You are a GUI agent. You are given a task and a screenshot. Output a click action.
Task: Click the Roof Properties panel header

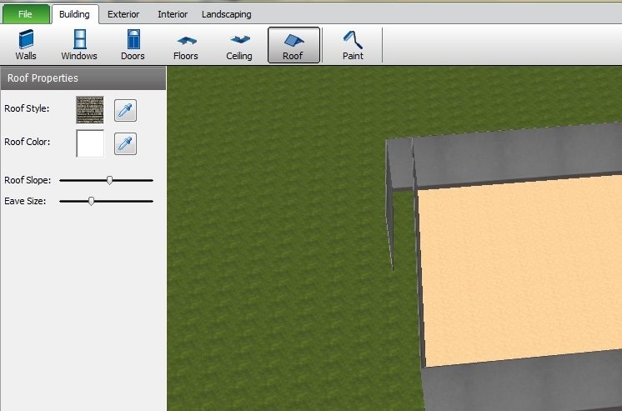point(83,78)
